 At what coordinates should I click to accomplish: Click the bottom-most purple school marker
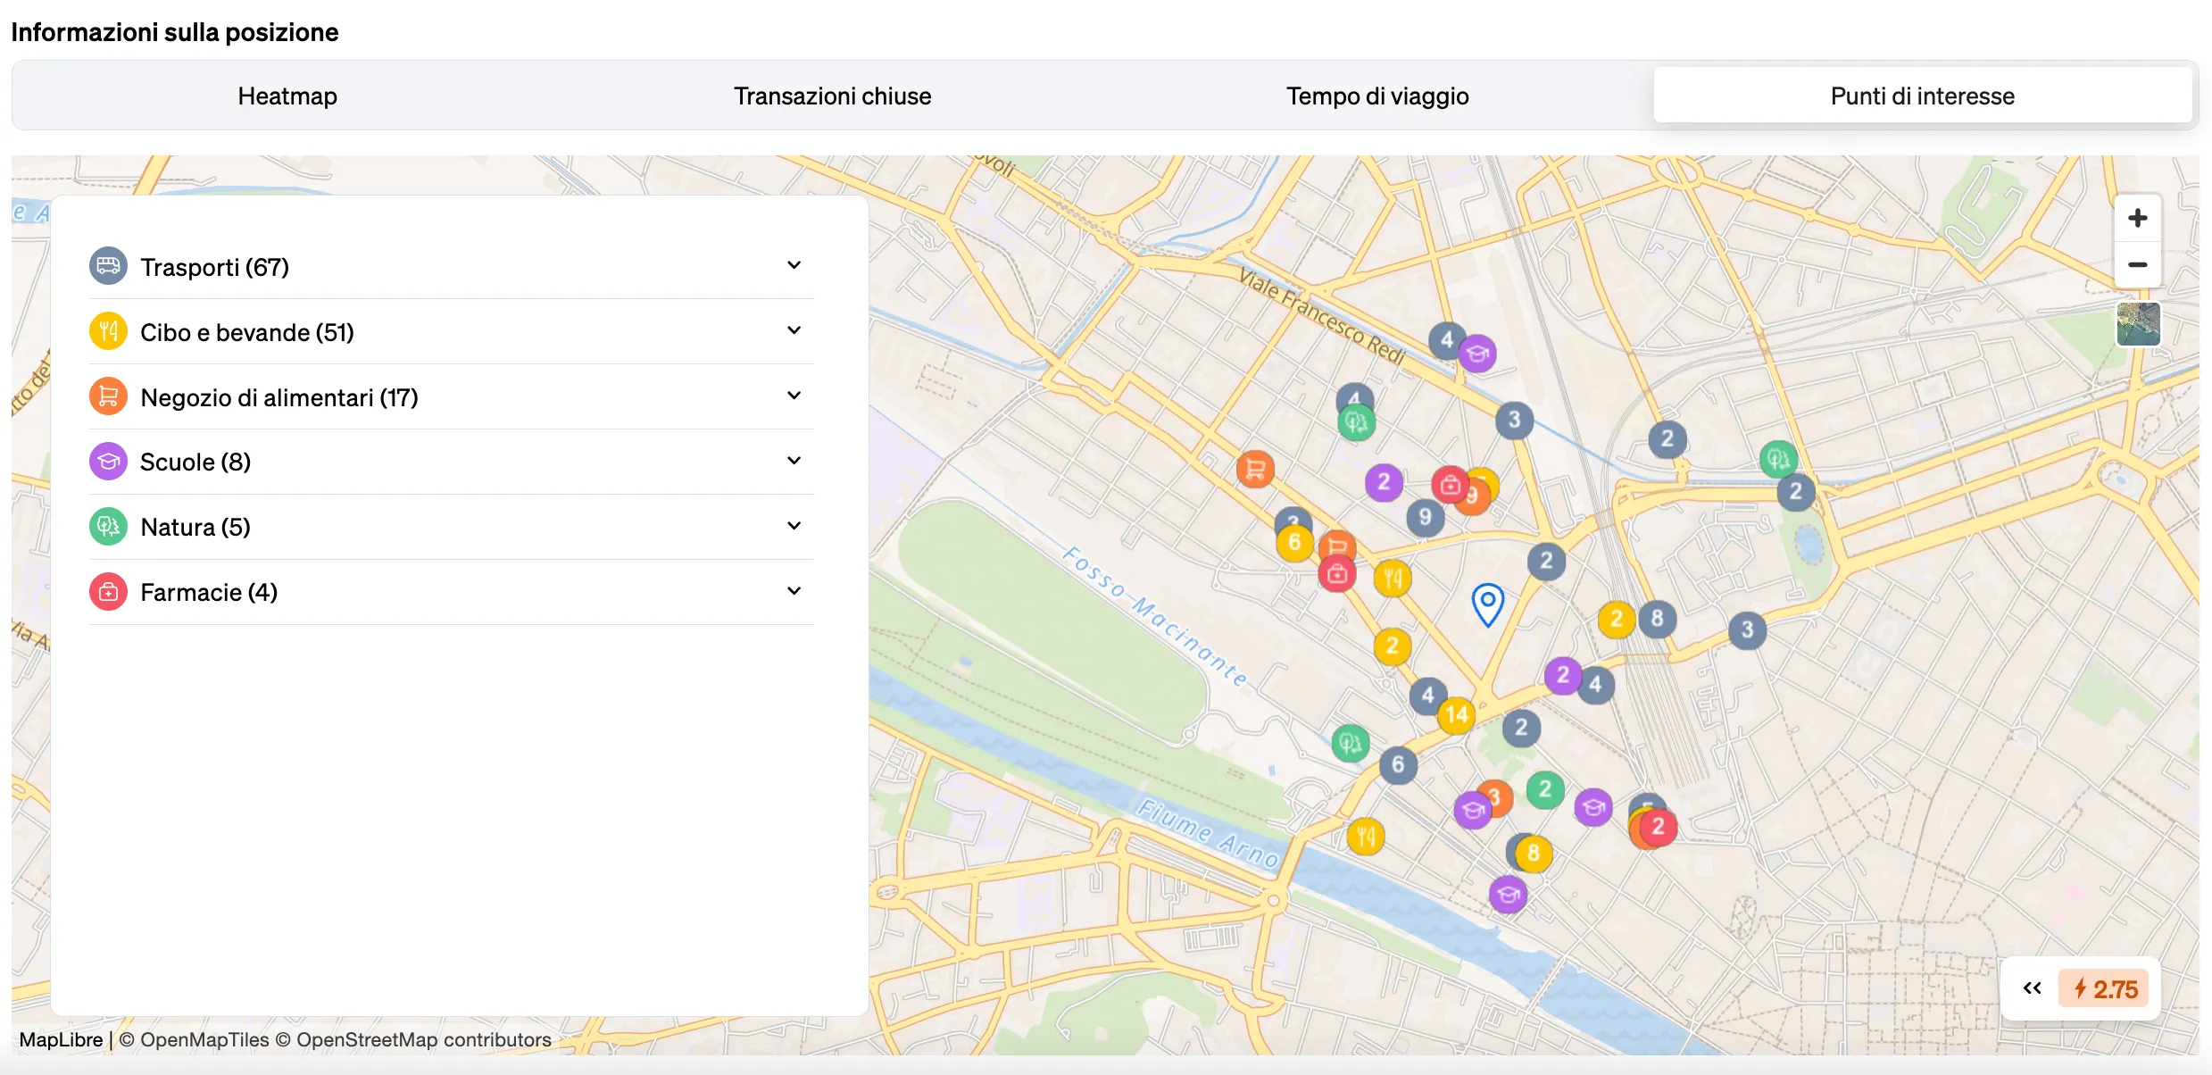click(x=1509, y=895)
